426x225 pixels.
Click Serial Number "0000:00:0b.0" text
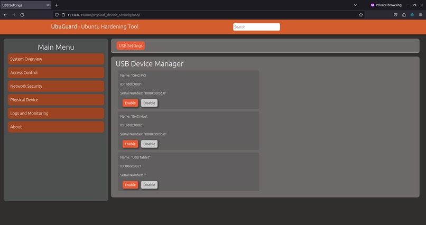pos(143,134)
